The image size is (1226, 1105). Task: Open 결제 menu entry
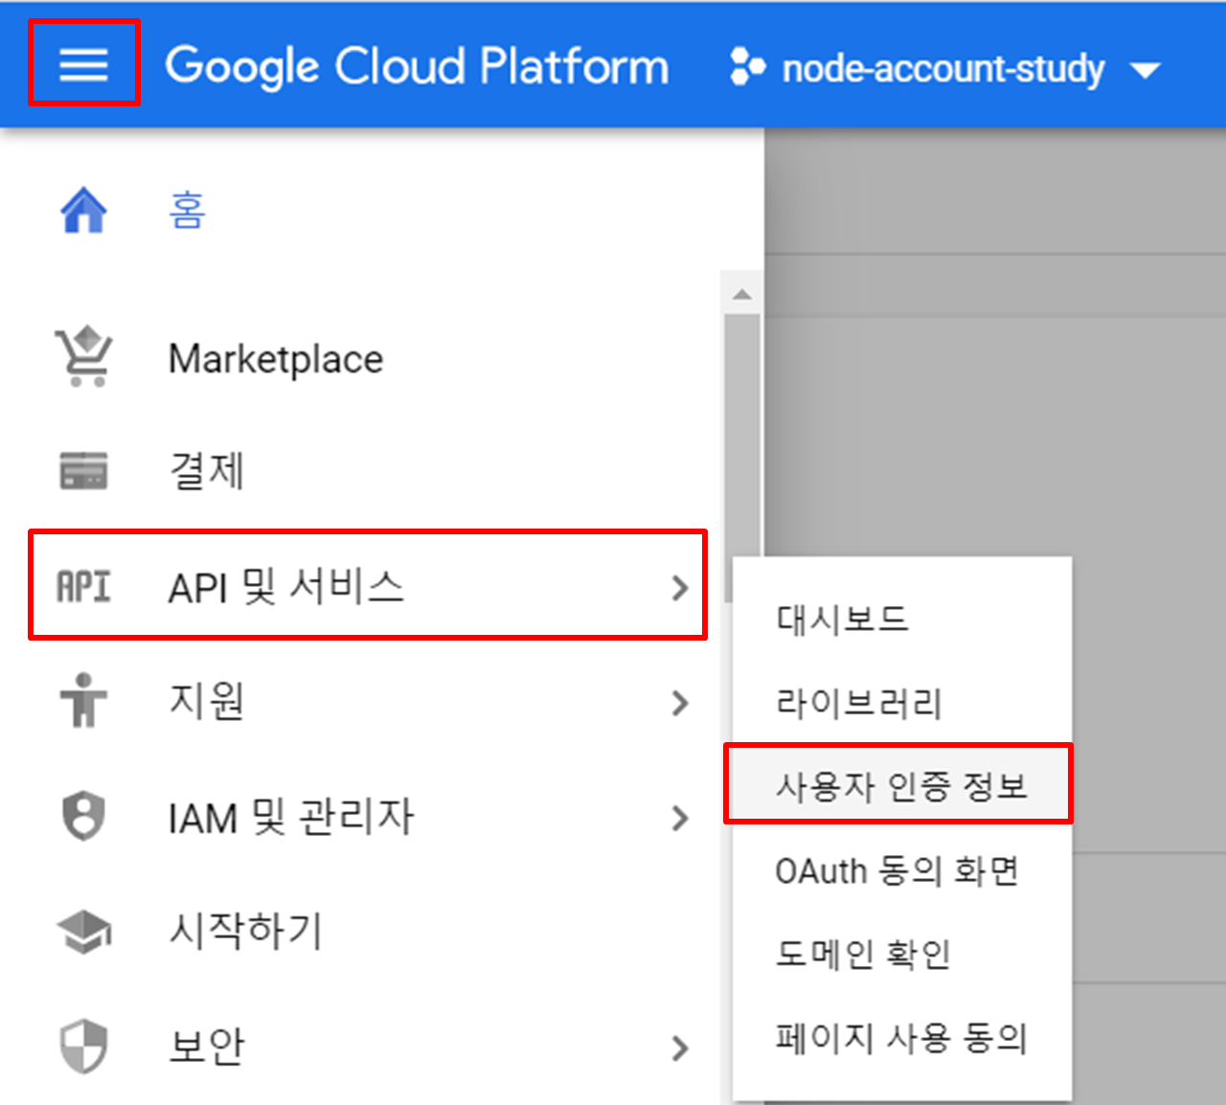click(207, 470)
